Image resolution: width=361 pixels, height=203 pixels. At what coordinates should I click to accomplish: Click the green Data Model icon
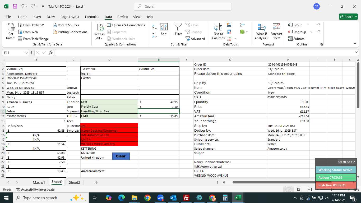coord(242,32)
